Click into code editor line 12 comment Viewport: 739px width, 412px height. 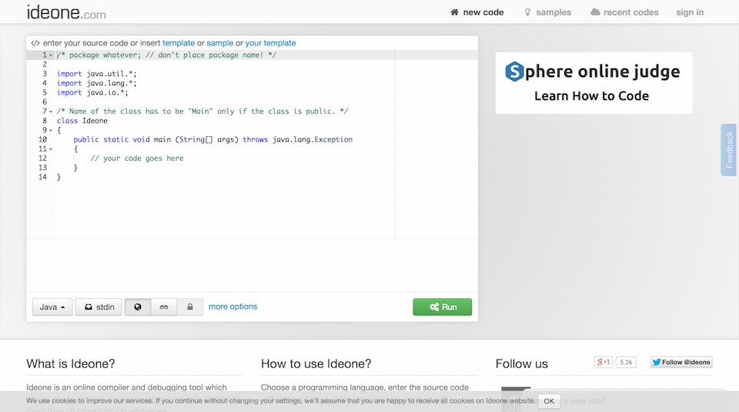[x=137, y=159]
